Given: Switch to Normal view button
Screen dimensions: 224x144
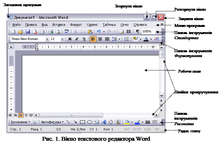Looking at the screenshot, I should (10, 115).
